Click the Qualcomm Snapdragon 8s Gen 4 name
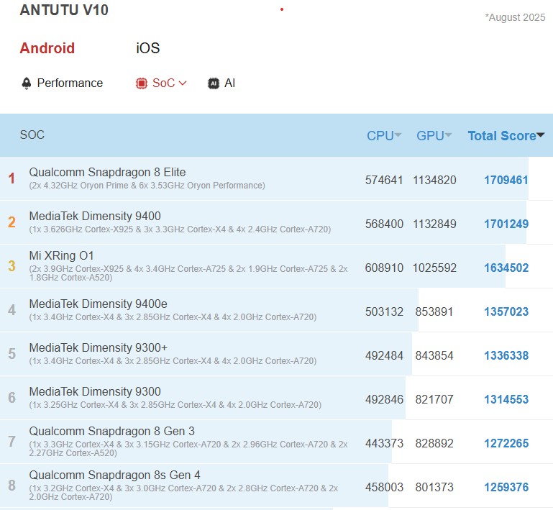 [114, 475]
